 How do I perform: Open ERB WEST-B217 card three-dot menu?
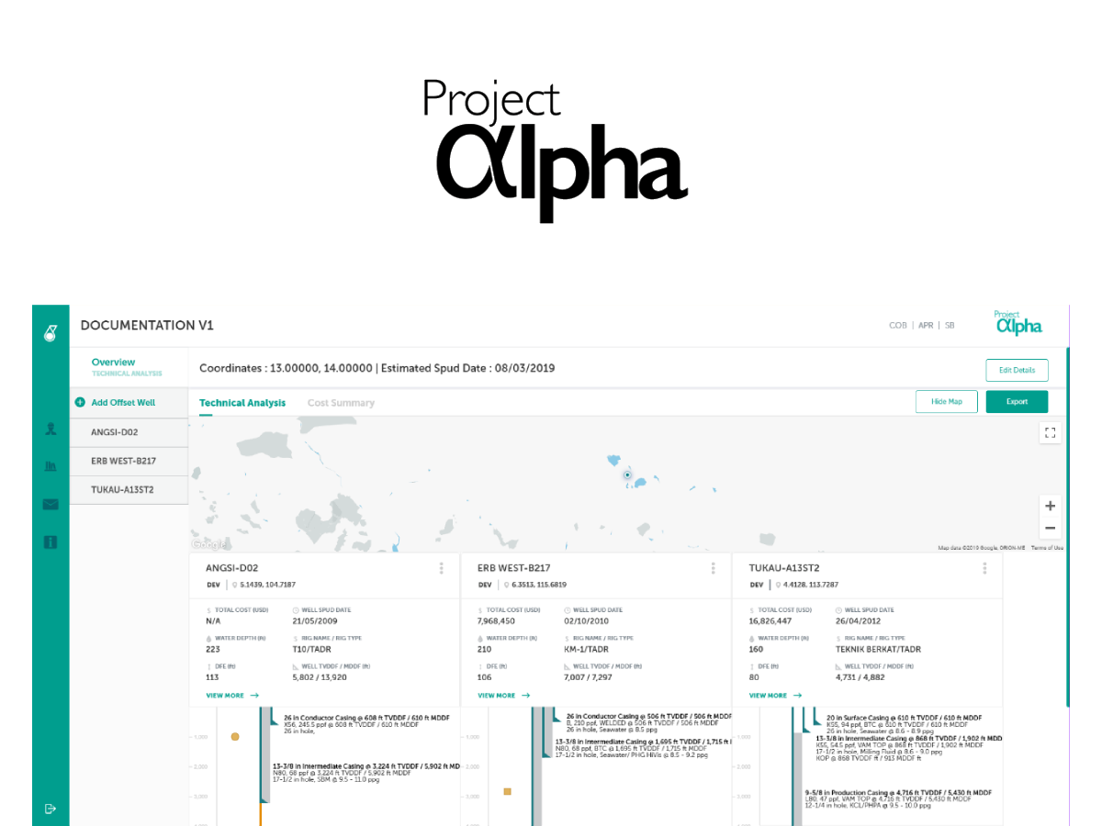click(713, 568)
